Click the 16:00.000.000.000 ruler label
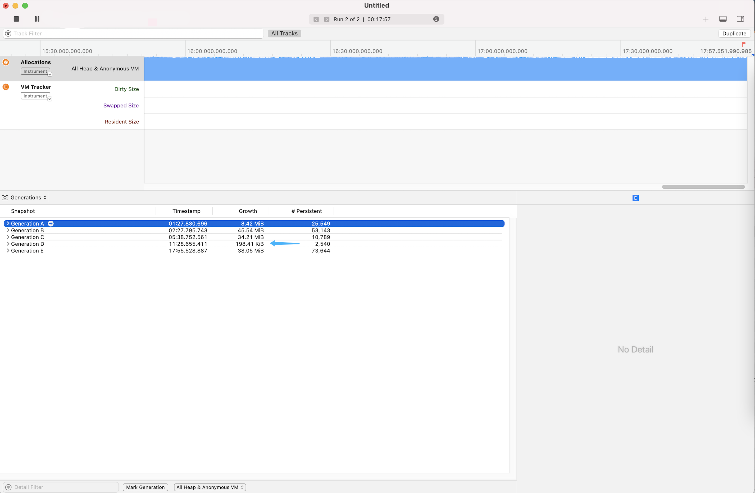755x493 pixels. (x=212, y=51)
